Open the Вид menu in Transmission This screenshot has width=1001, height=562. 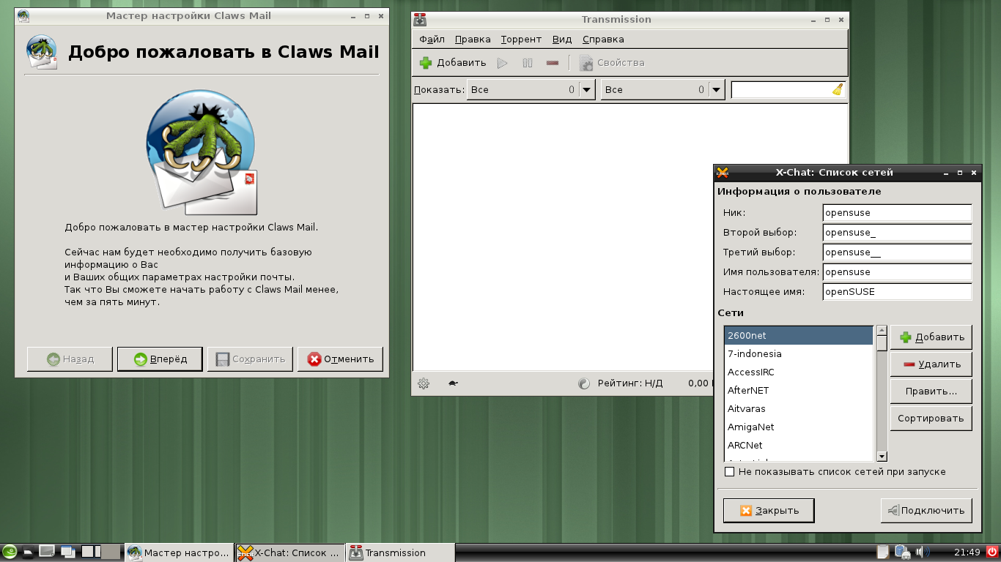click(x=562, y=40)
